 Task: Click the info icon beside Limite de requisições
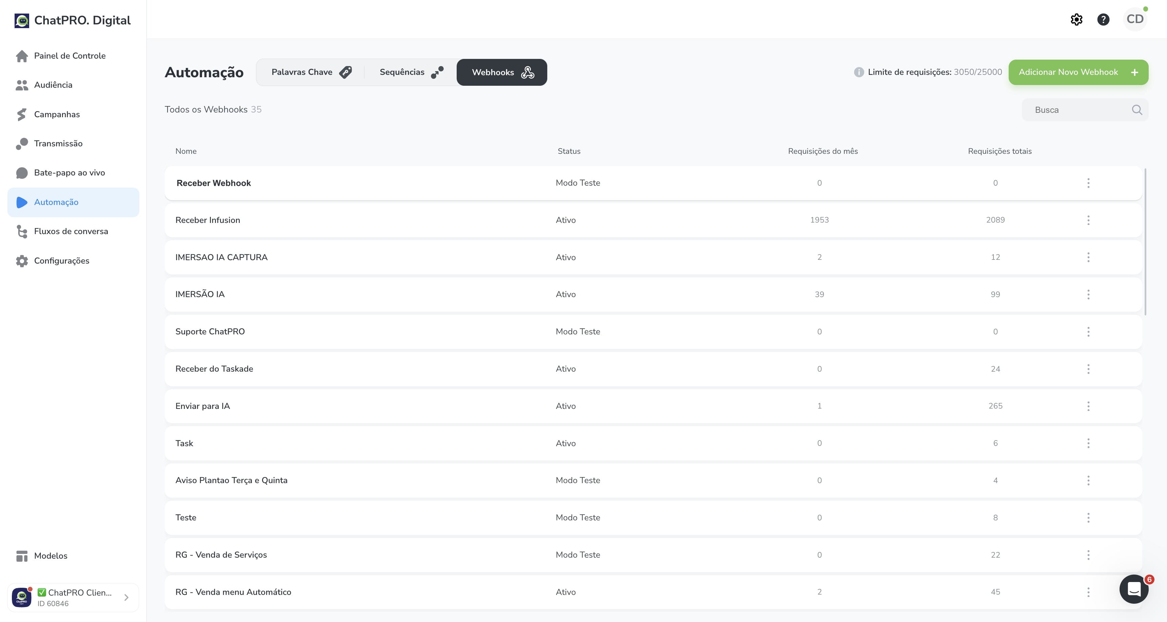coord(858,72)
